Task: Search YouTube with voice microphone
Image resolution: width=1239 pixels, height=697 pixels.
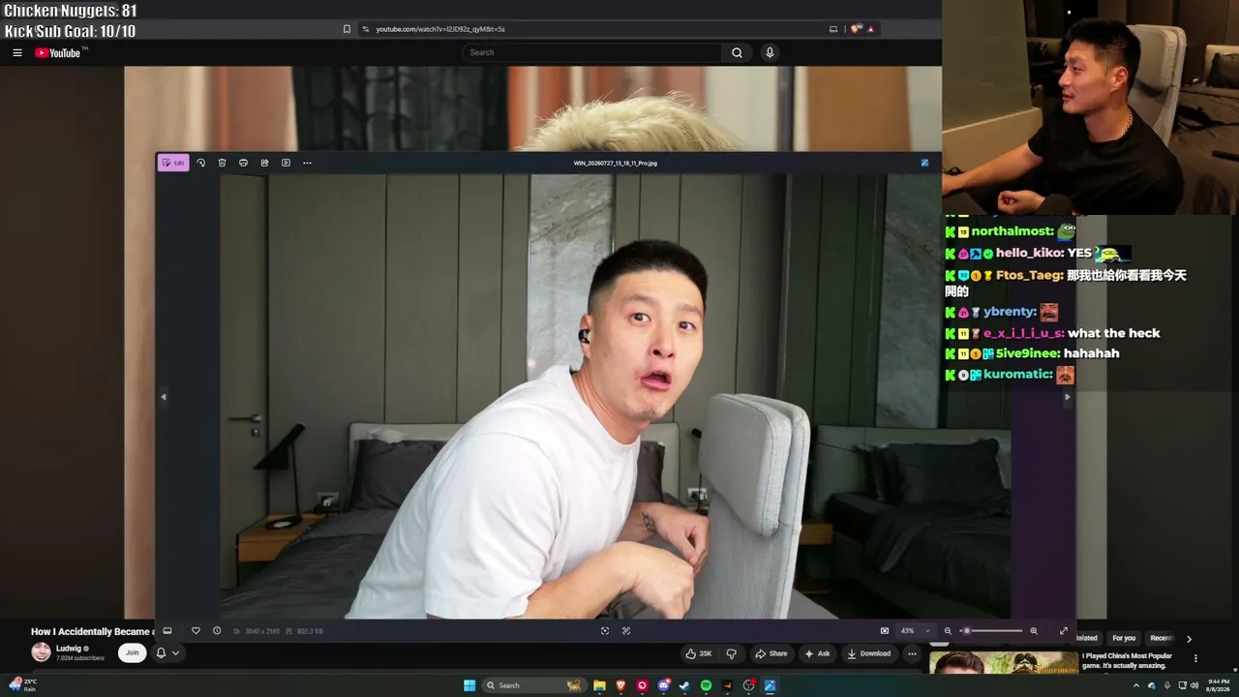Action: [x=770, y=52]
